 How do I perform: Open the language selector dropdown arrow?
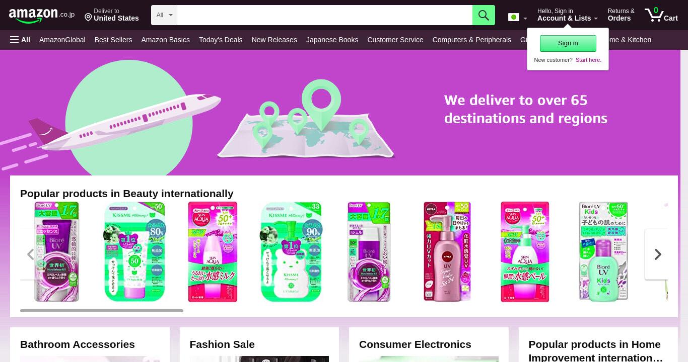point(525,19)
